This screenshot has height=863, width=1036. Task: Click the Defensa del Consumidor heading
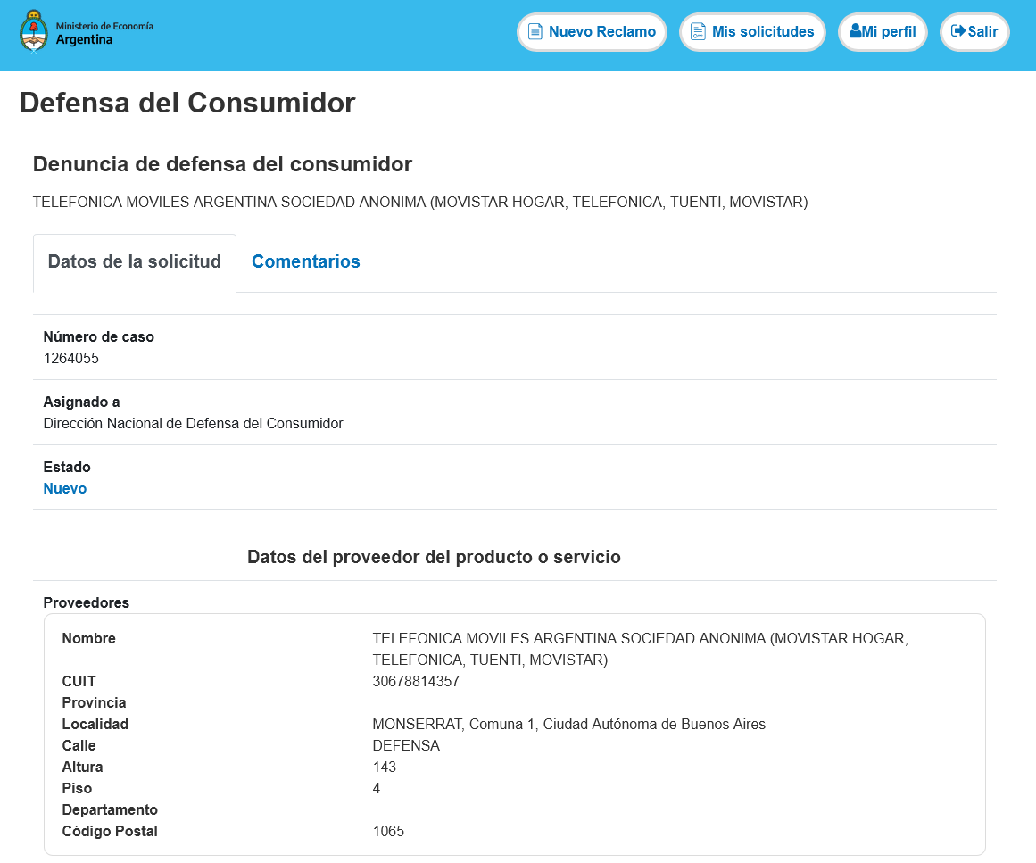pos(187,104)
